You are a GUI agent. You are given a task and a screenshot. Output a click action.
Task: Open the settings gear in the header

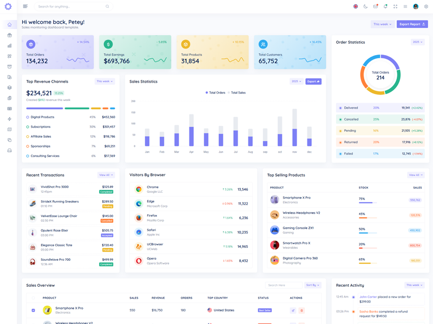tap(426, 6)
